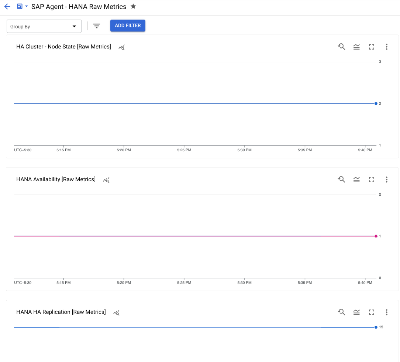This screenshot has width=400, height=362.
Task: Toggle legend display on HA Cluster chart
Action: tap(356, 47)
